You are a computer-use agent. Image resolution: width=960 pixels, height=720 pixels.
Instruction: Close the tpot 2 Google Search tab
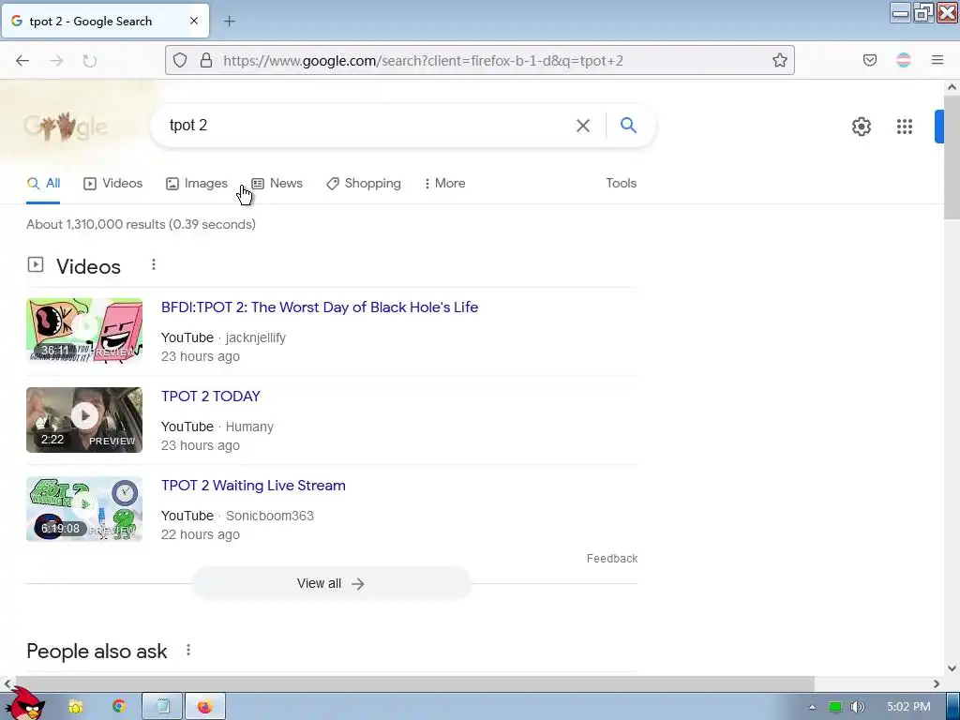pos(194,21)
